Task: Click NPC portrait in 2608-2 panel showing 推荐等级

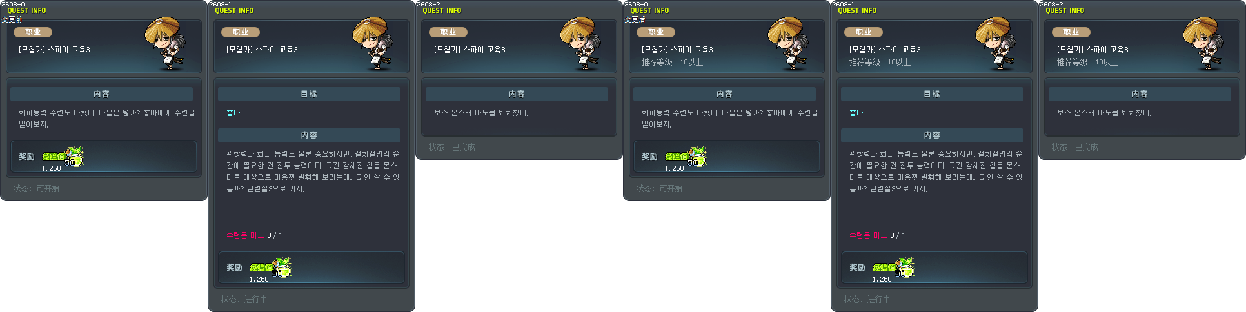Action: (x=1203, y=44)
